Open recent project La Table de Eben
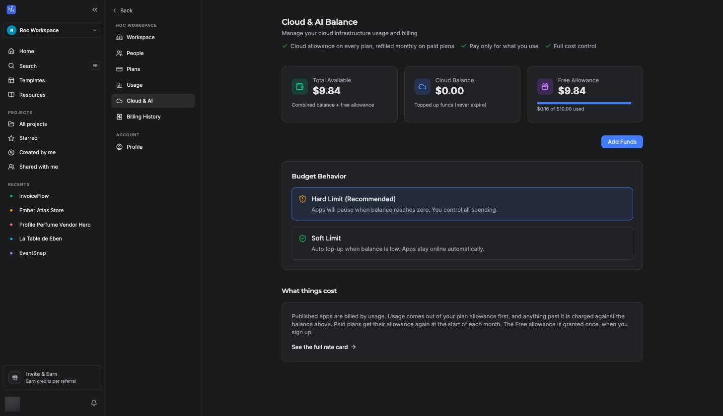 click(52, 238)
